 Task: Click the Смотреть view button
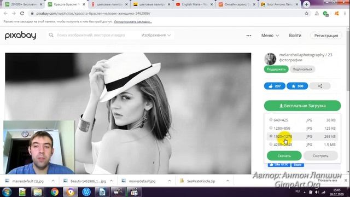pos(320,155)
